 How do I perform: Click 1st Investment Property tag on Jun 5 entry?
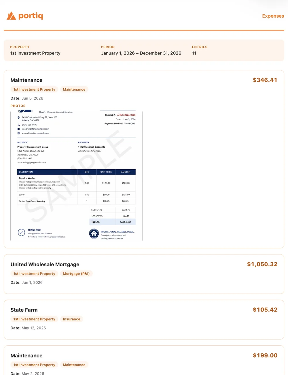click(34, 89)
